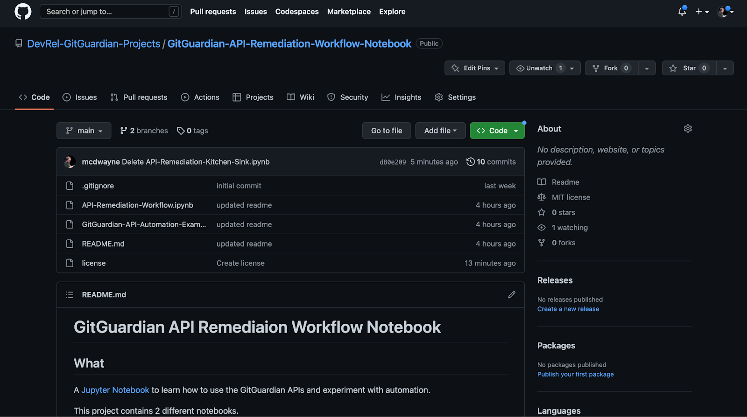Open the GitHub home logo

[x=23, y=11]
